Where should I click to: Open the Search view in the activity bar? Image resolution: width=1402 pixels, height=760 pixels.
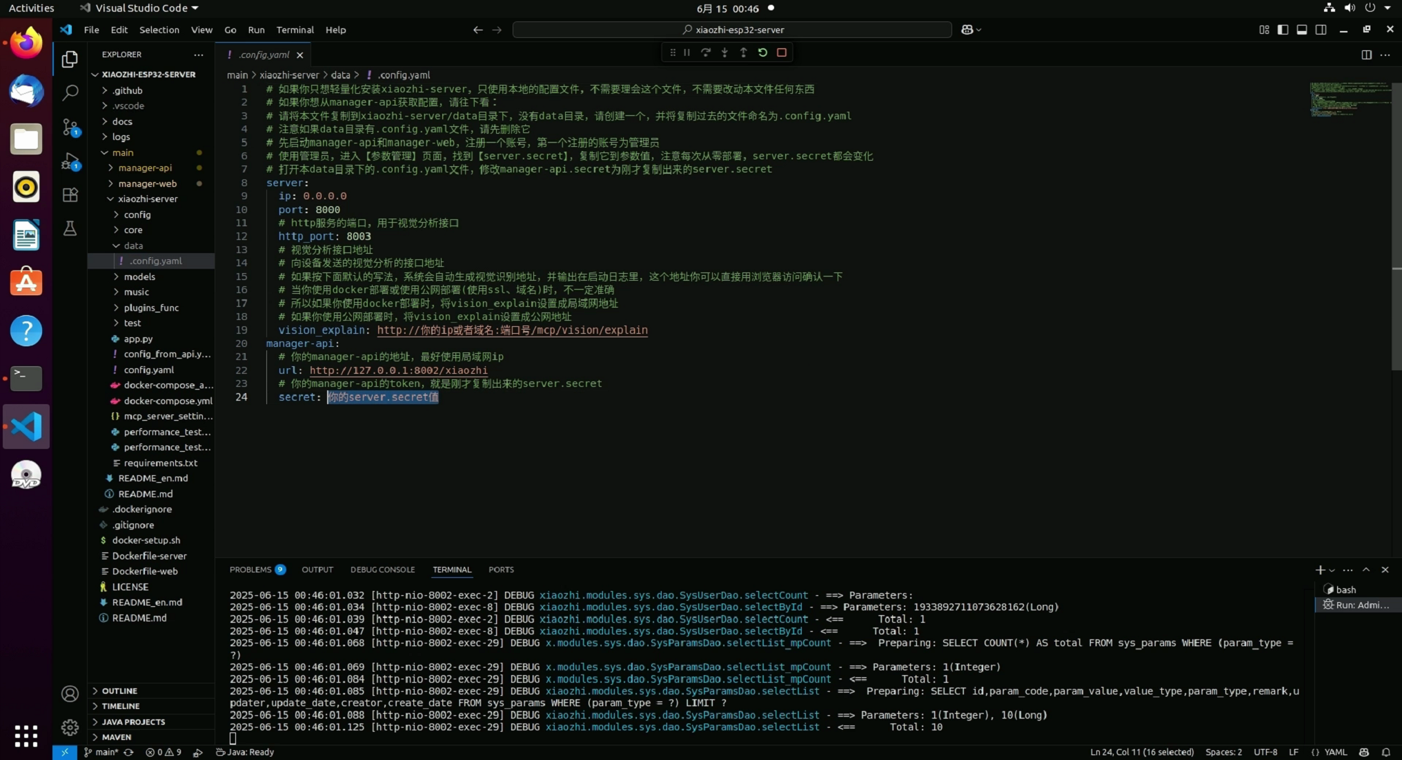[70, 92]
